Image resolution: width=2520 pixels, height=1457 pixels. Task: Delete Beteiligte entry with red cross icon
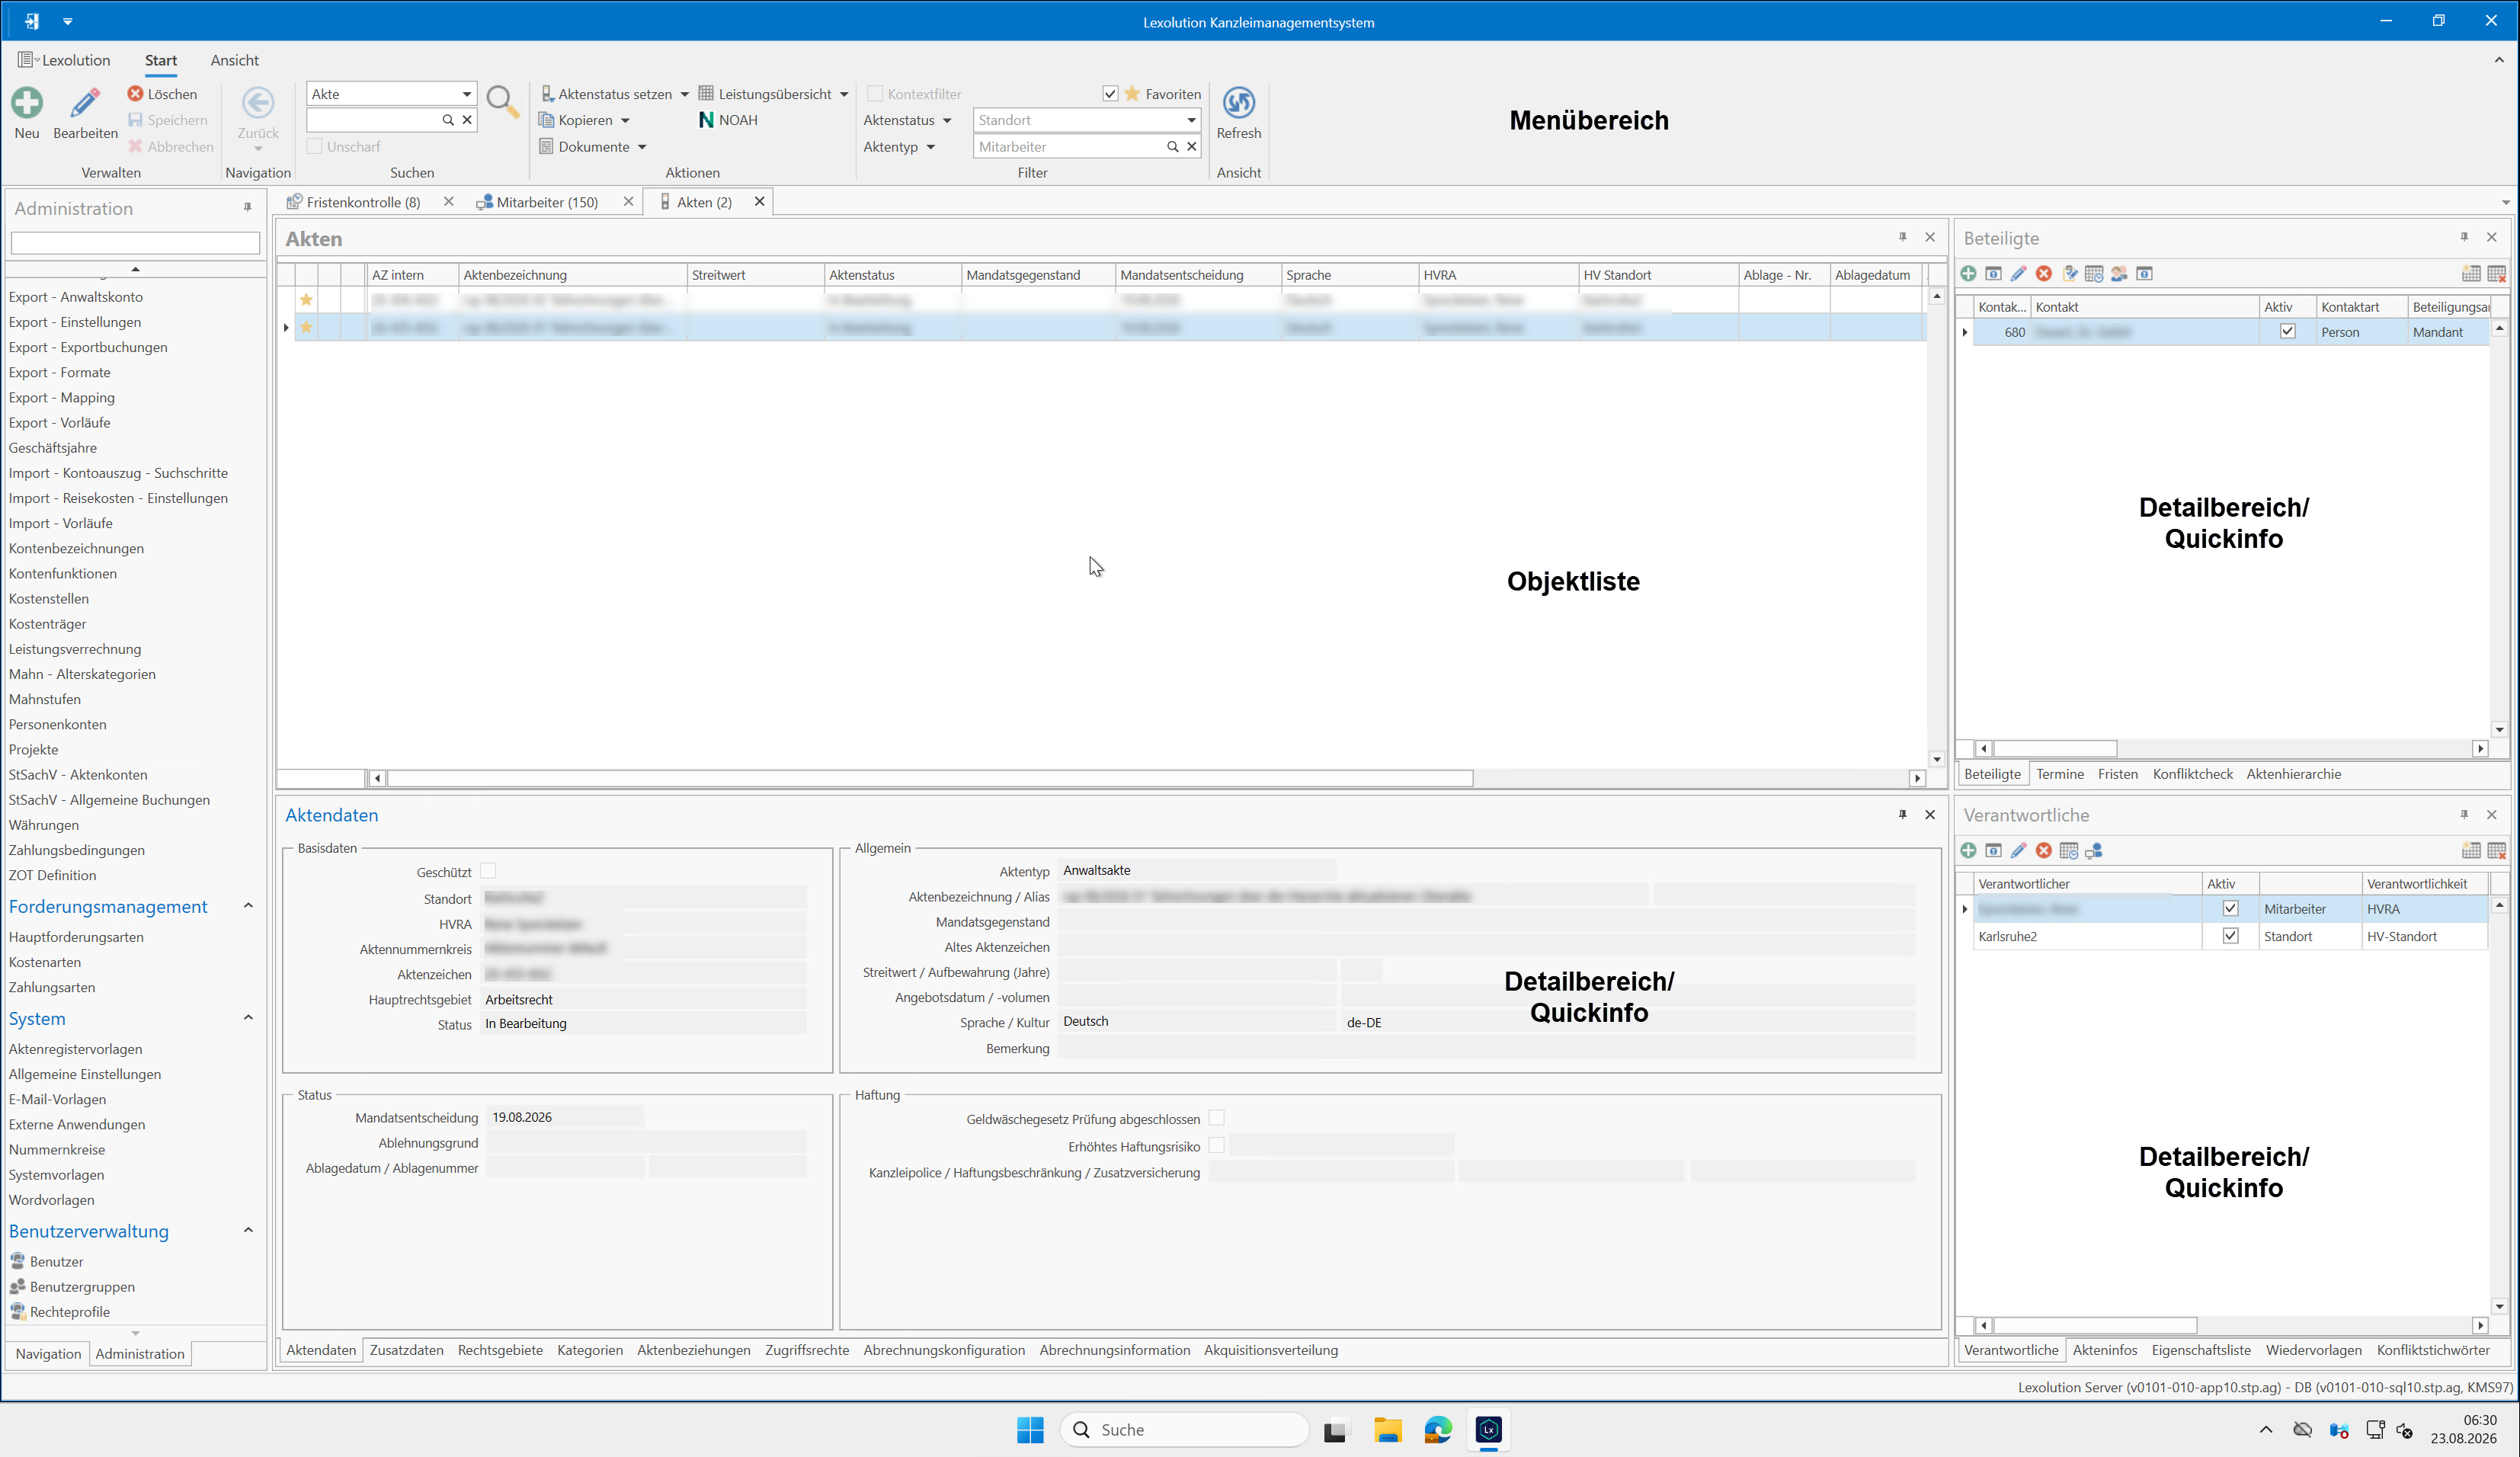(2043, 273)
